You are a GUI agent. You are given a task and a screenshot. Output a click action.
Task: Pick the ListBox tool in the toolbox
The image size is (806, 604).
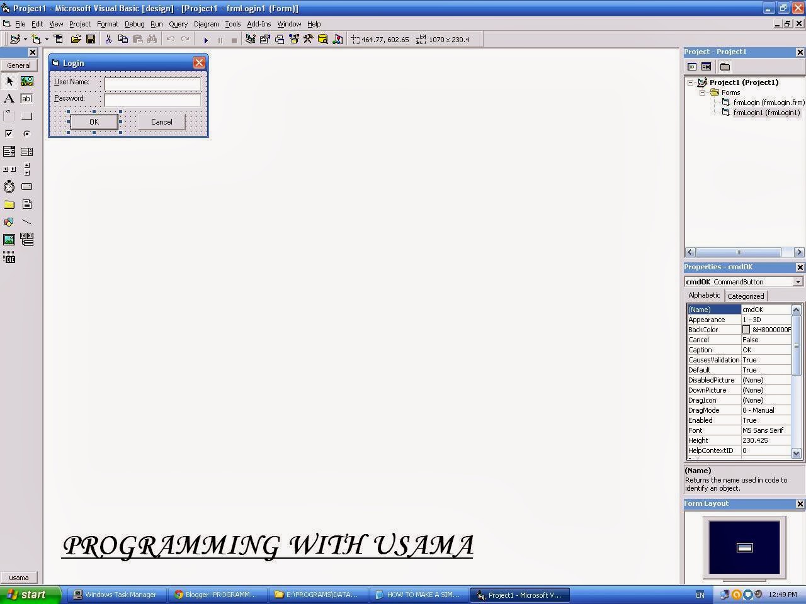point(26,152)
